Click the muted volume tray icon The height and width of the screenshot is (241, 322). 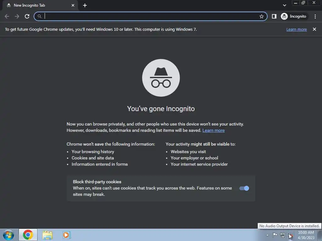(x=290, y=235)
